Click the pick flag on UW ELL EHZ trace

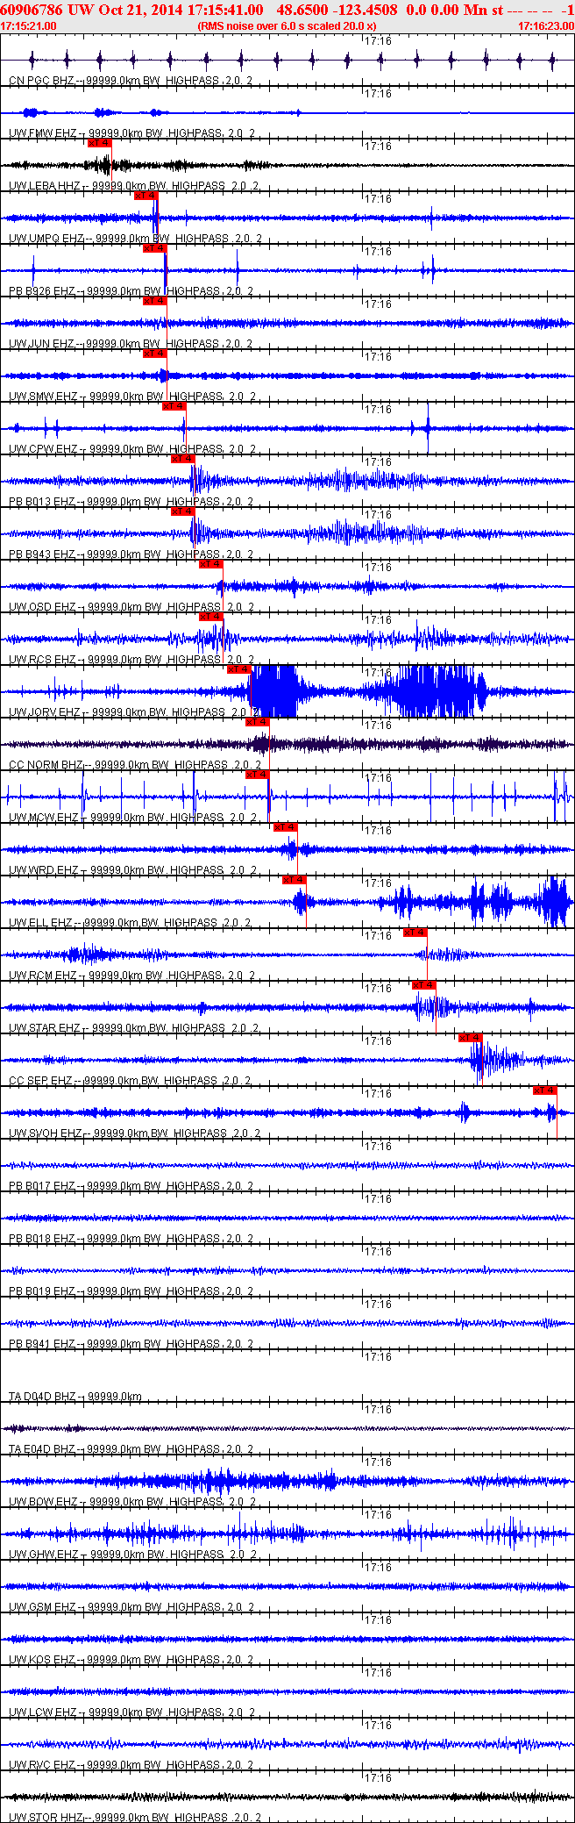[294, 880]
